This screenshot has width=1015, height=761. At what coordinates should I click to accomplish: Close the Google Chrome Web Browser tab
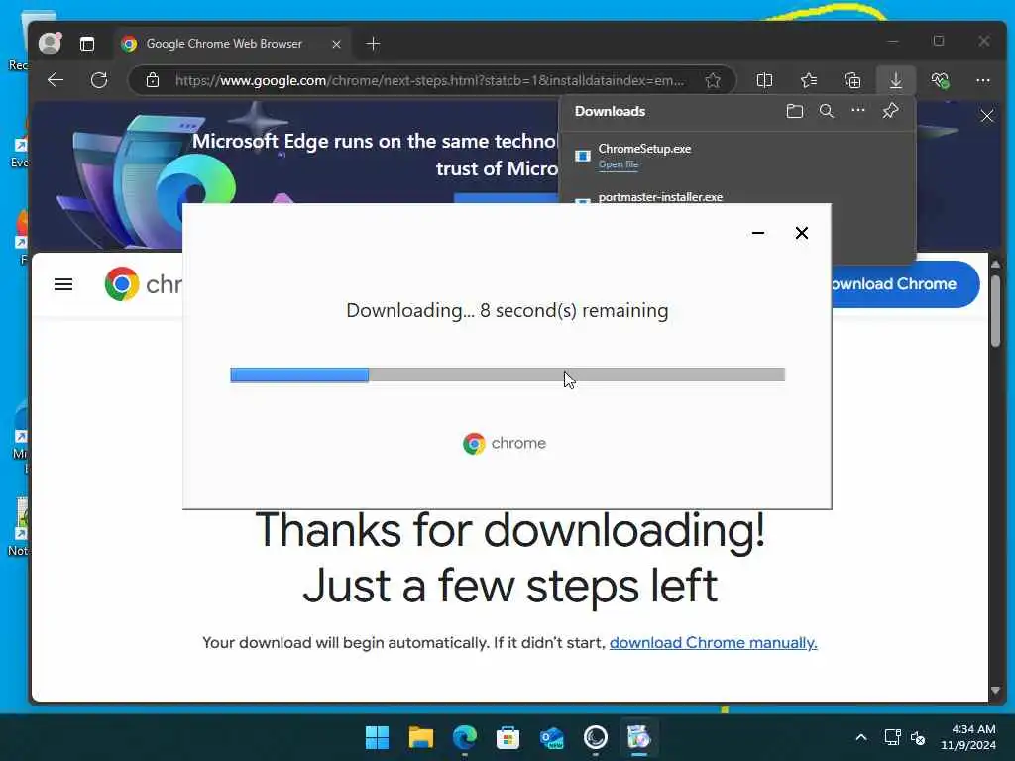click(x=336, y=44)
